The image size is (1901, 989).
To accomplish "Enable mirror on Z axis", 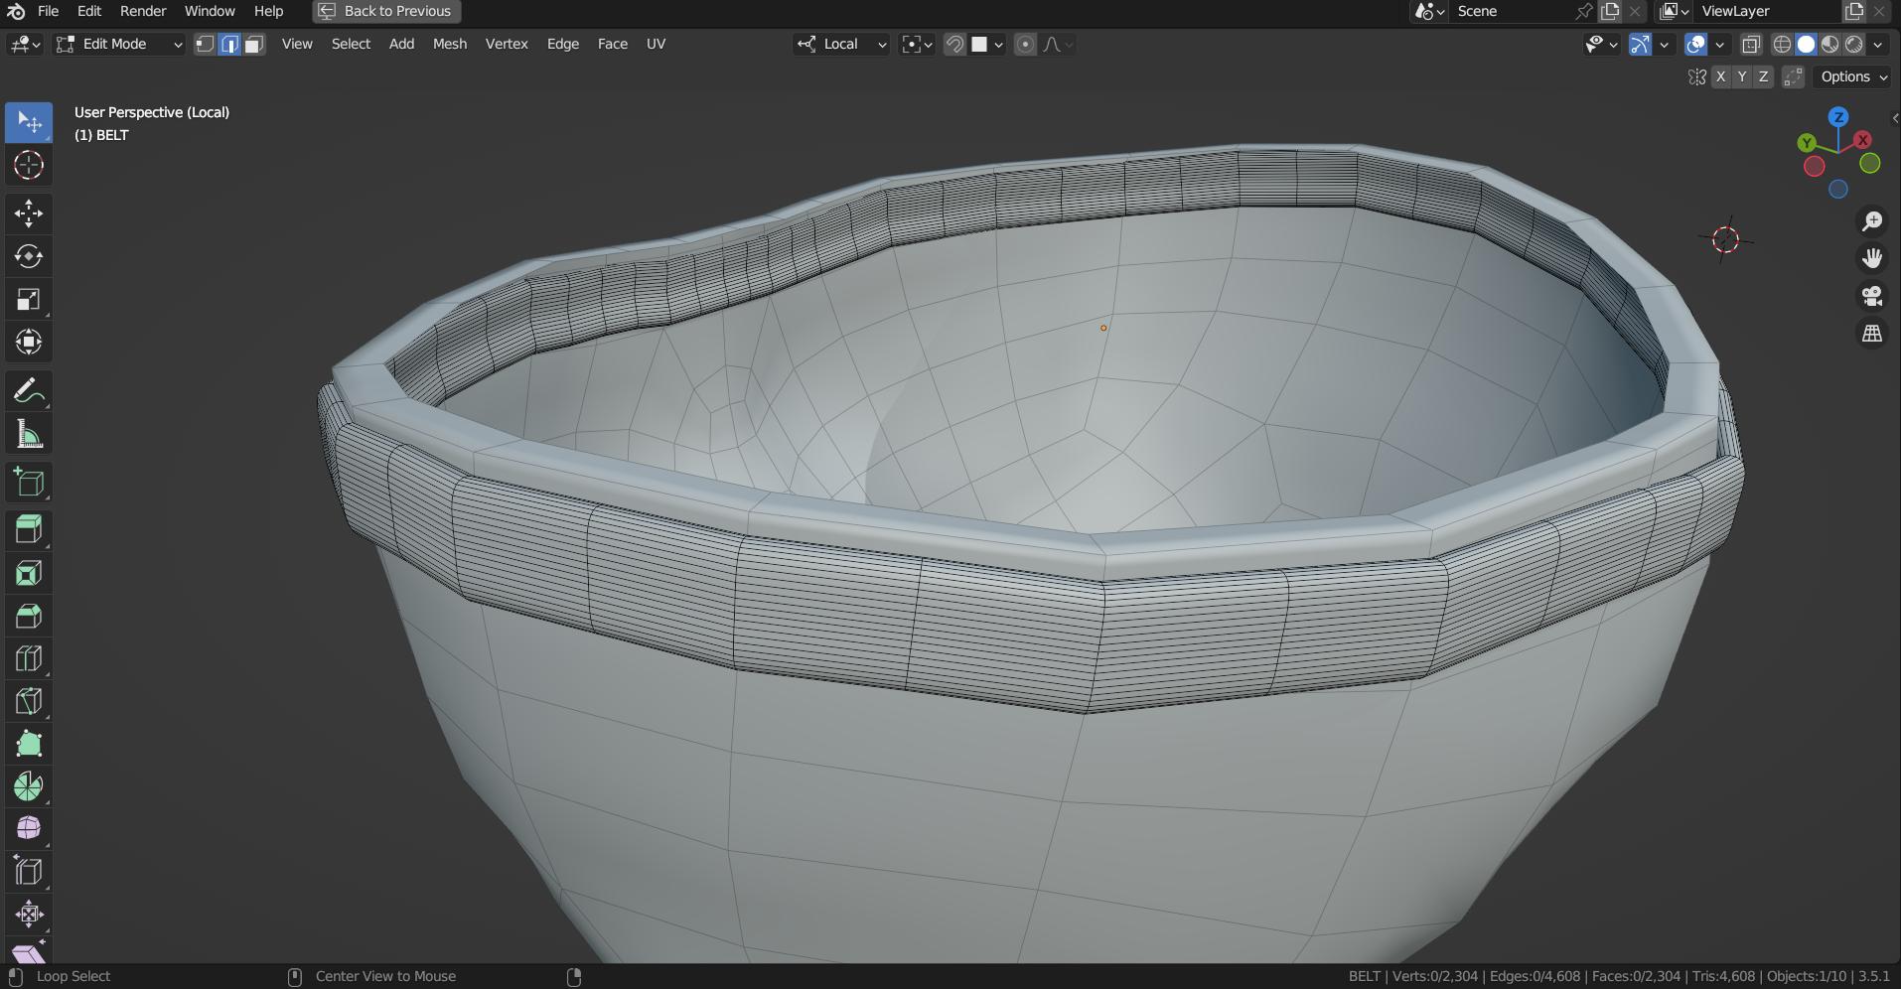I will click(x=1764, y=76).
